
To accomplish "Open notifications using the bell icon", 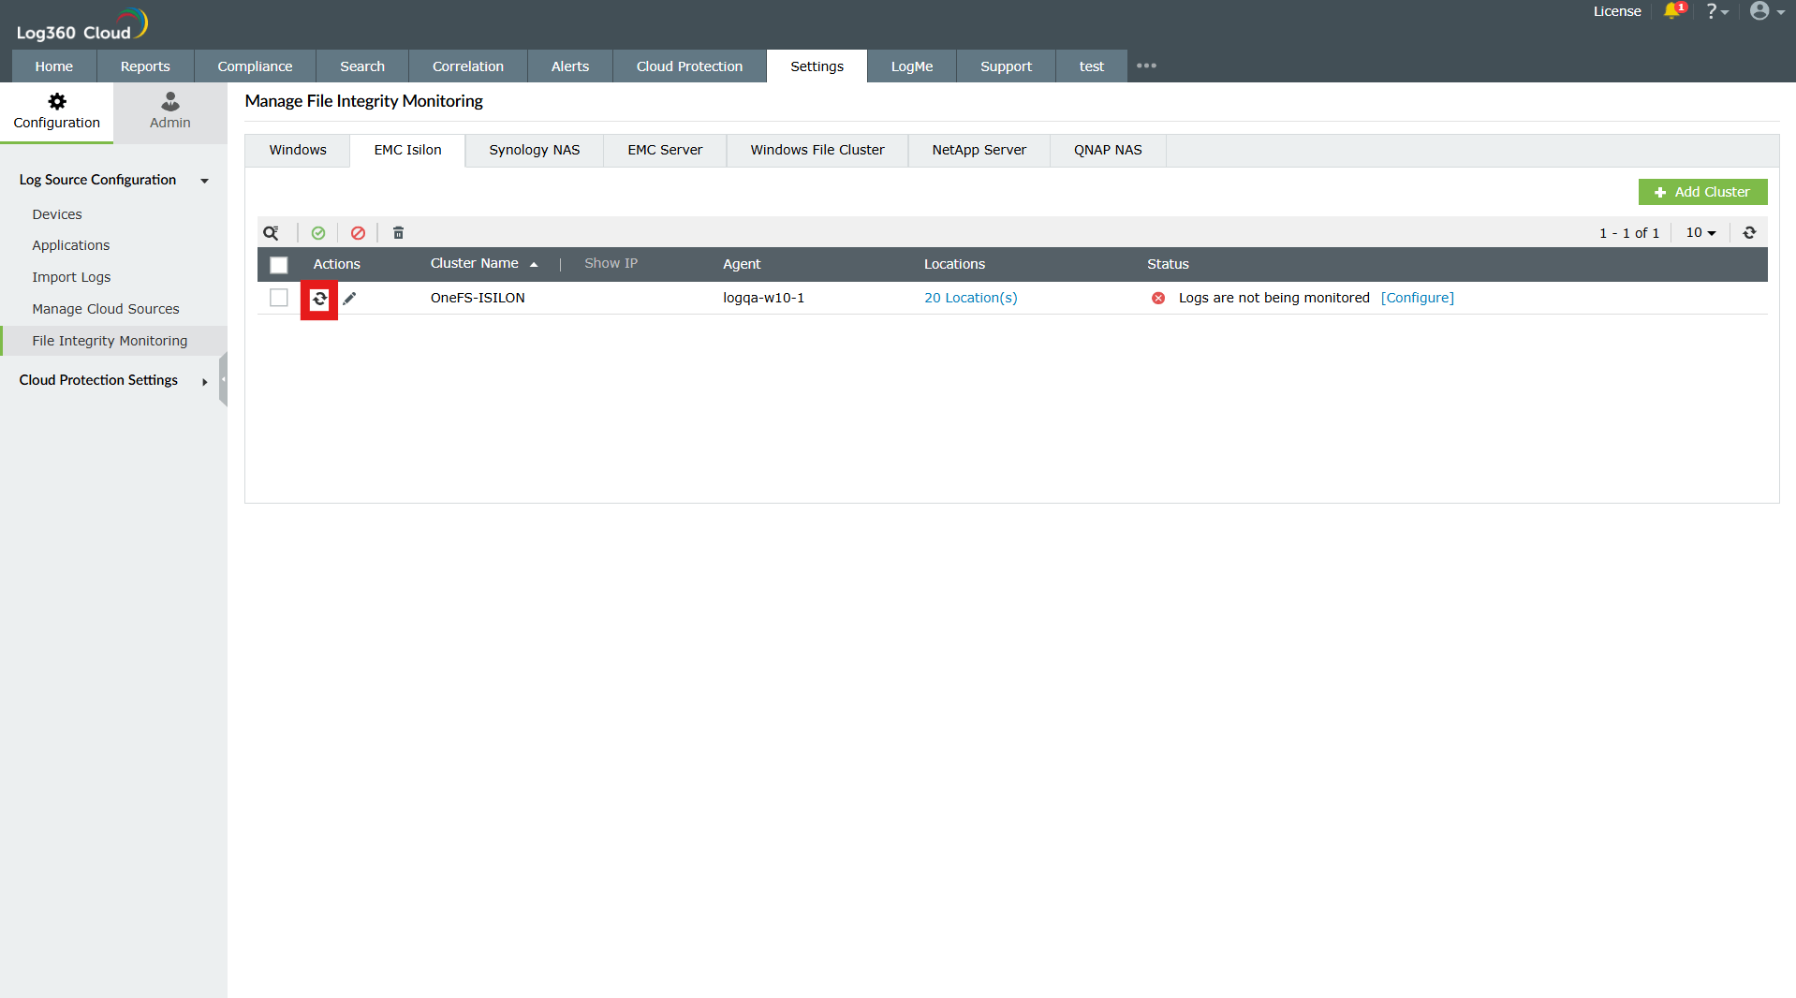I will pyautogui.click(x=1673, y=11).
